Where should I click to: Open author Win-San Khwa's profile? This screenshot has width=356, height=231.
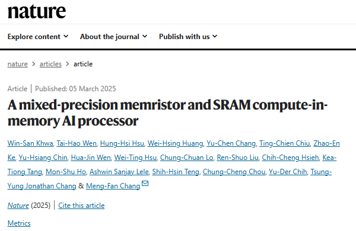(x=30, y=143)
